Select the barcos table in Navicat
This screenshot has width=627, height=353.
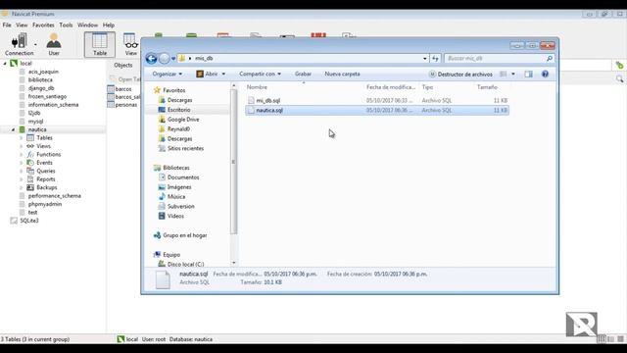coord(120,89)
